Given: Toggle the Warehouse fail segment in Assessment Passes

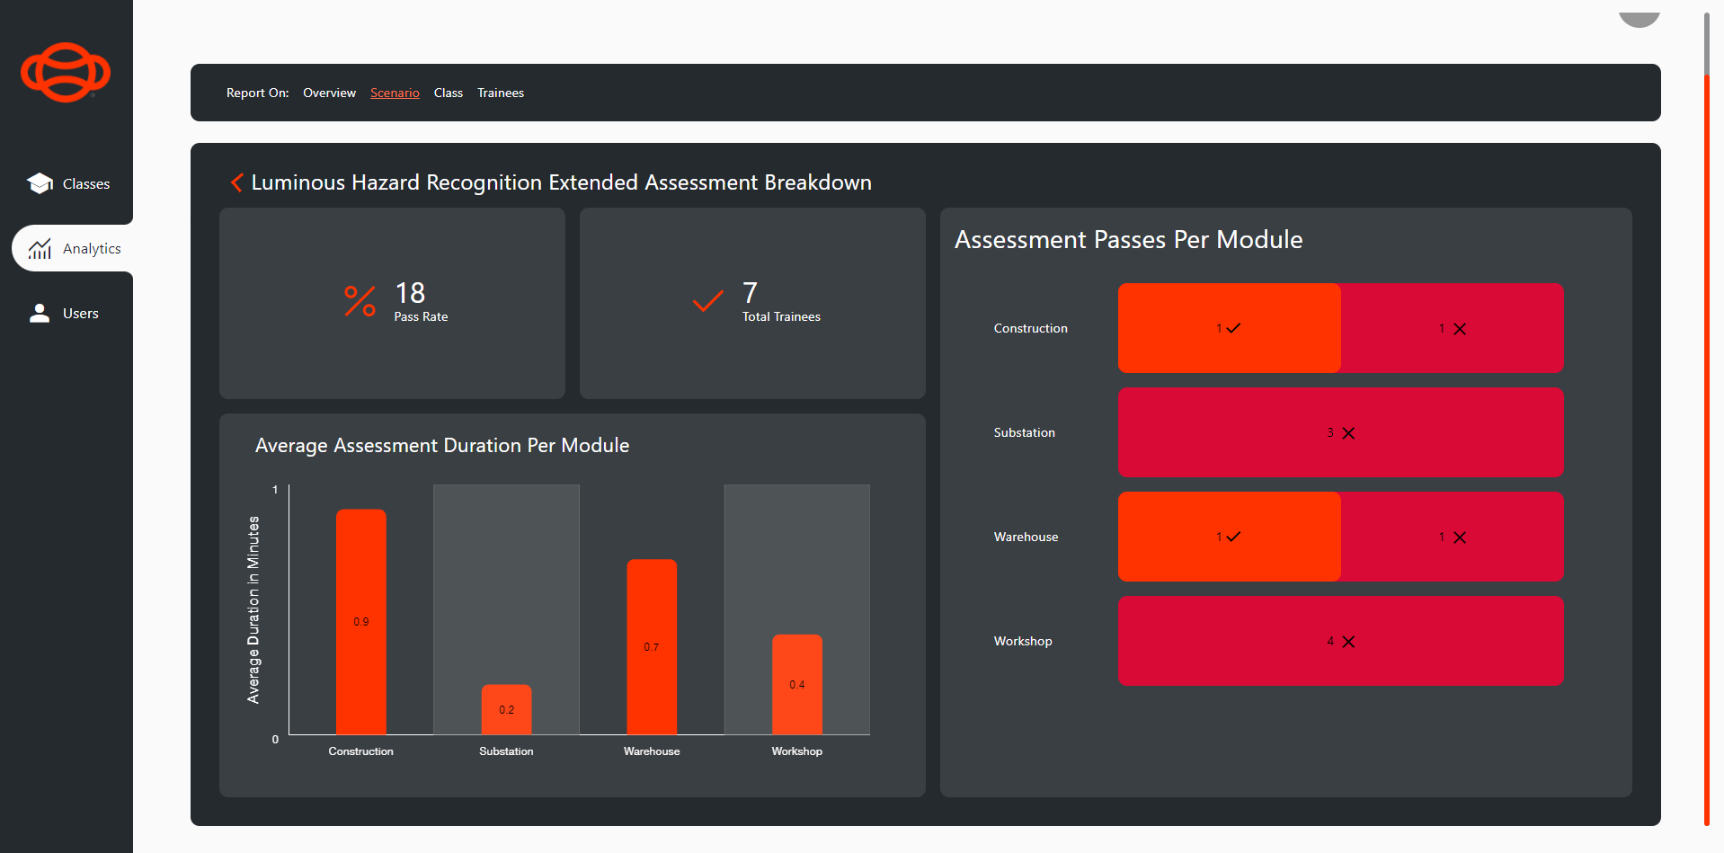Looking at the screenshot, I should point(1452,537).
